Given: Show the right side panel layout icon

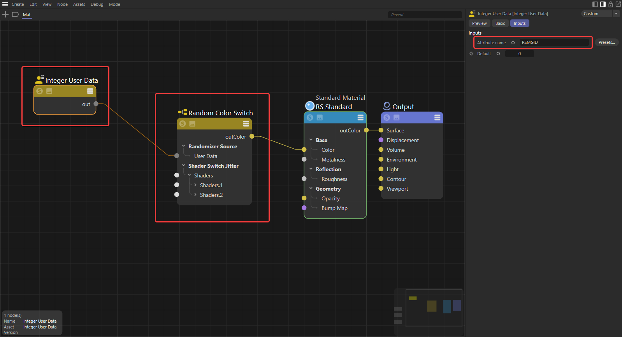Looking at the screenshot, I should tap(603, 4).
